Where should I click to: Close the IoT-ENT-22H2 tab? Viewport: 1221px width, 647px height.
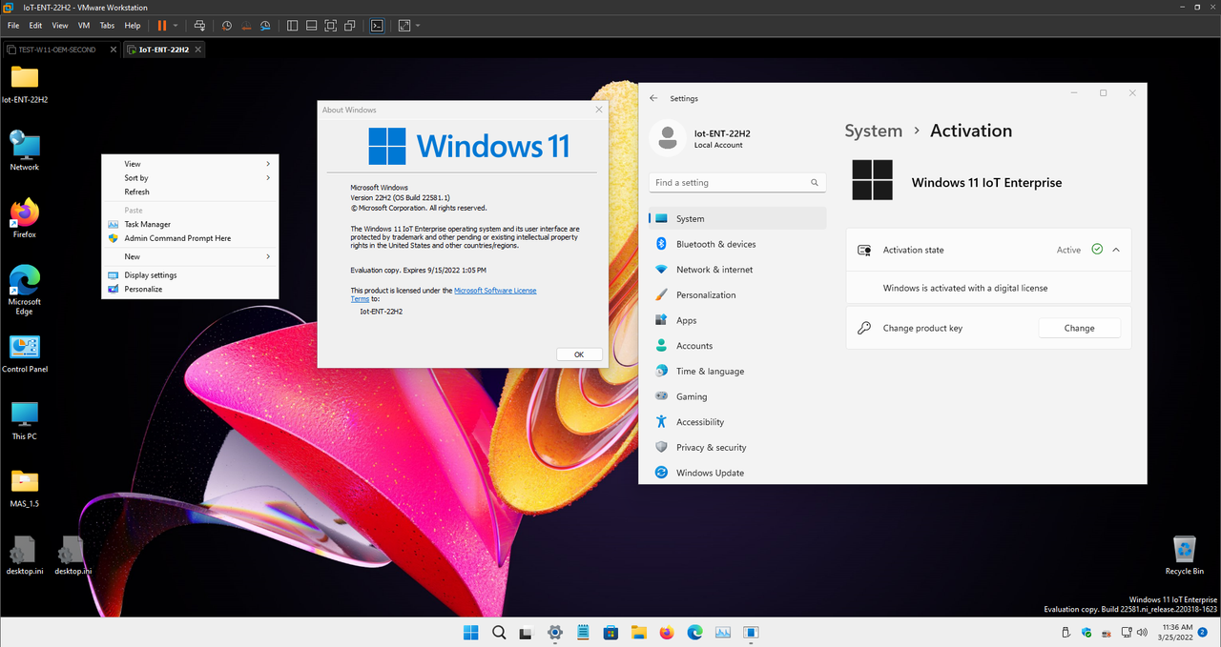click(x=197, y=50)
